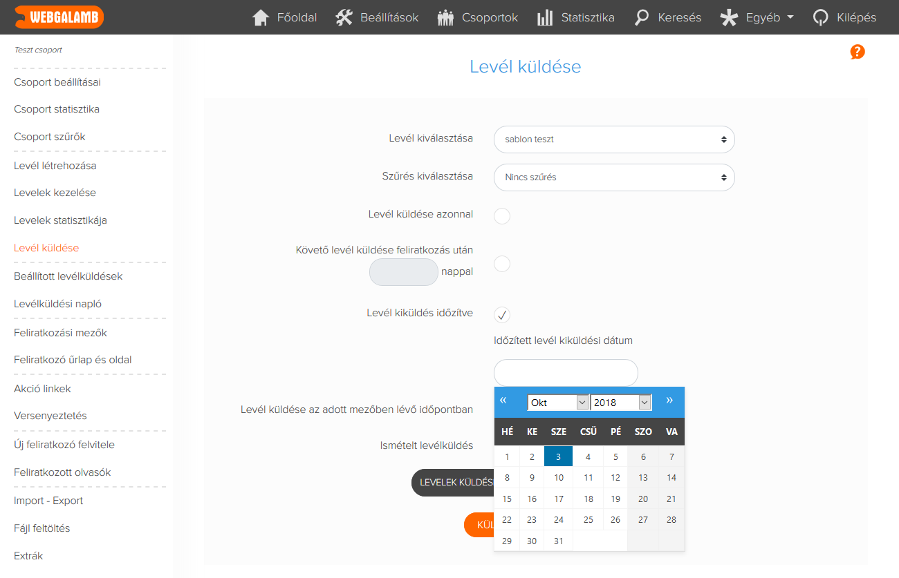This screenshot has width=899, height=578.
Task: Open Levélküldési napló in sidebar
Action: [58, 304]
